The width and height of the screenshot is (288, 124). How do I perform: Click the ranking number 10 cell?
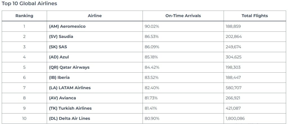click(24, 118)
